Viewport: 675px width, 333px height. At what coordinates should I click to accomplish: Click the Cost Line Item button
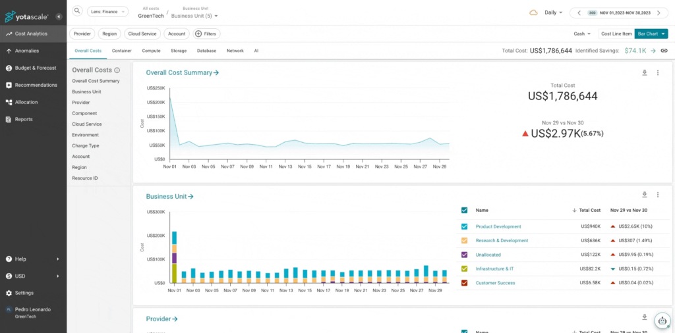pyautogui.click(x=616, y=34)
